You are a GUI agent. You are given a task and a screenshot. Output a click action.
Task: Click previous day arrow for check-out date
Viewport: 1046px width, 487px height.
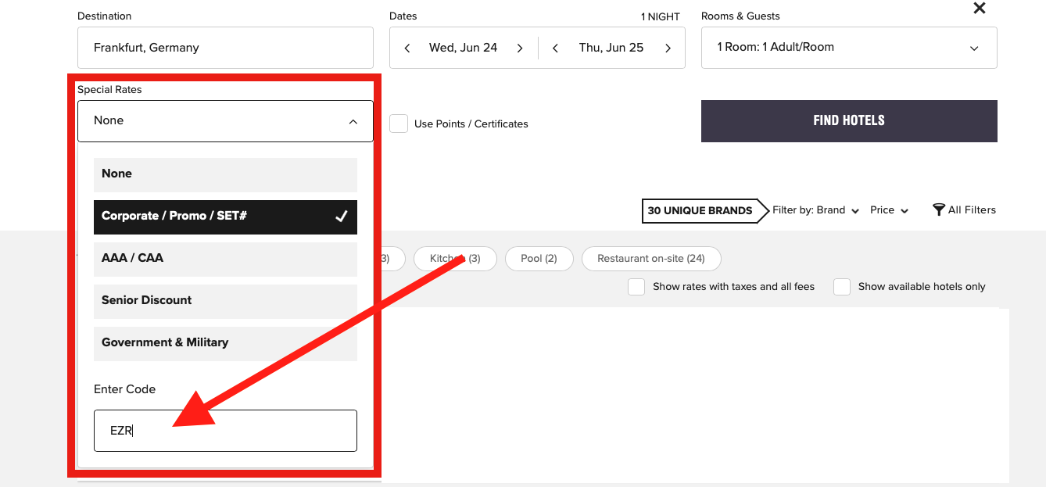555,48
